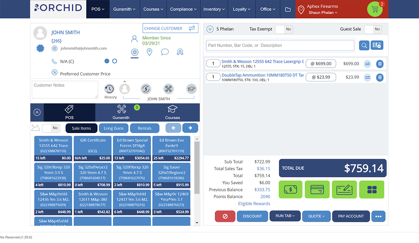The width and height of the screenshot is (419, 243).
Task: Click the red cancel sale button
Action: pyautogui.click(x=225, y=216)
